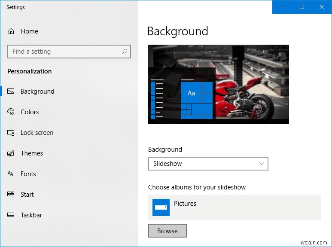Image resolution: width=332 pixels, height=247 pixels.
Task: Go to the Taskbar settings page
Action: pos(31,215)
